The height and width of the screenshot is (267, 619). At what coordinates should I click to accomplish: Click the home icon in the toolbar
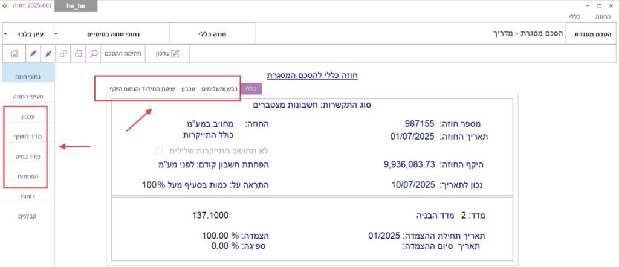pos(13,53)
